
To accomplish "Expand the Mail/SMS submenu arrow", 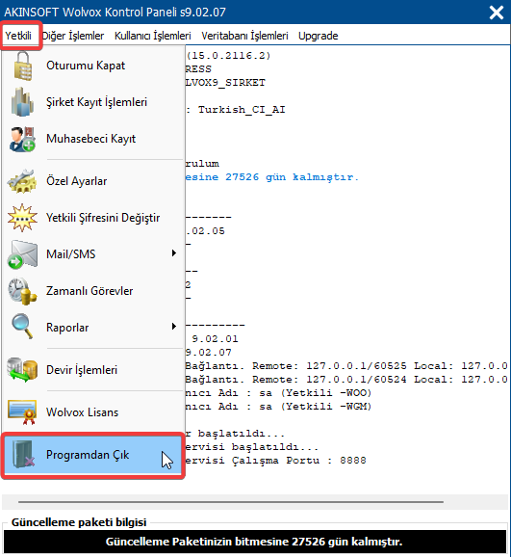I will point(174,253).
